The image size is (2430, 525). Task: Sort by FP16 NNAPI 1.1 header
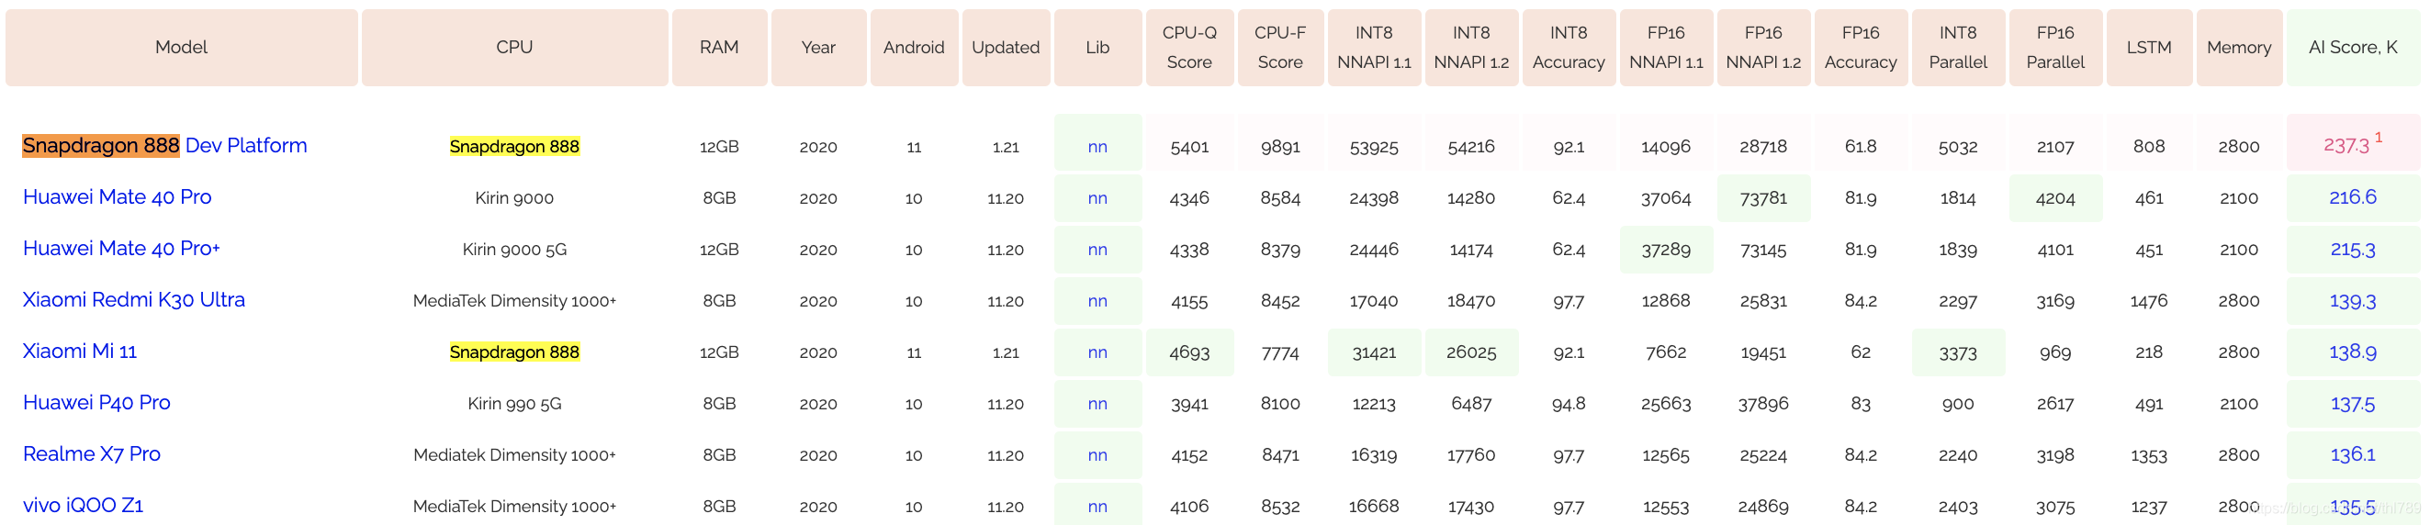coord(1666,47)
